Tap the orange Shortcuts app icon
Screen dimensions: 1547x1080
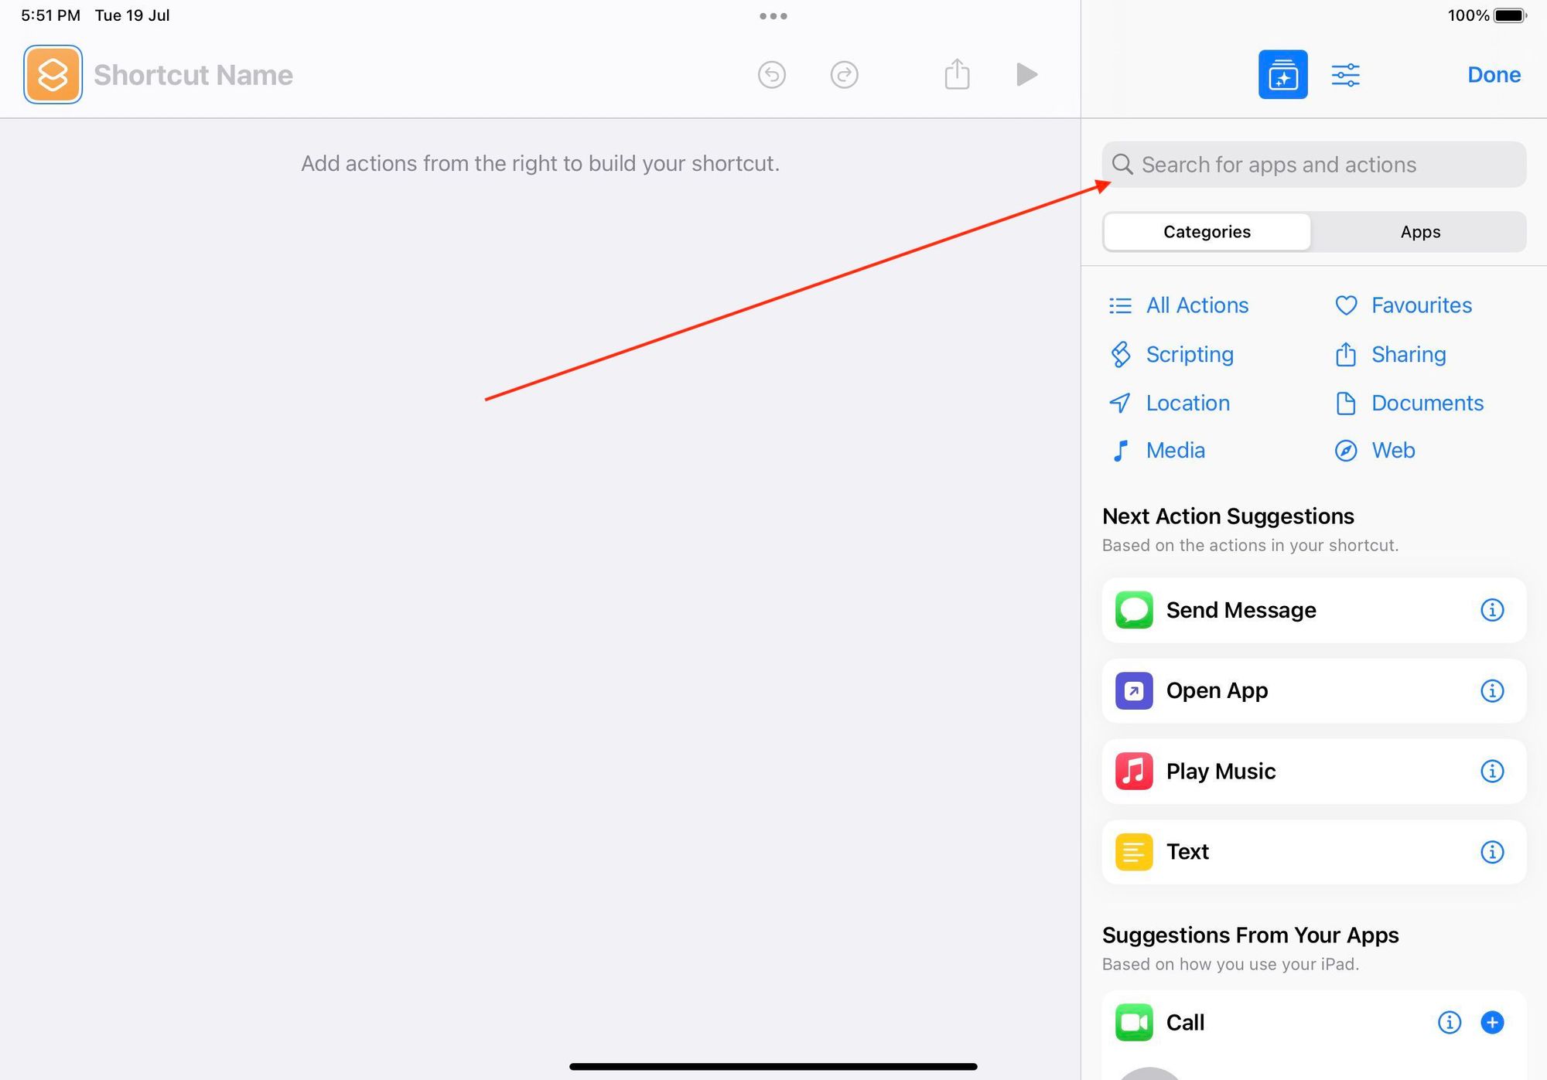pyautogui.click(x=53, y=75)
